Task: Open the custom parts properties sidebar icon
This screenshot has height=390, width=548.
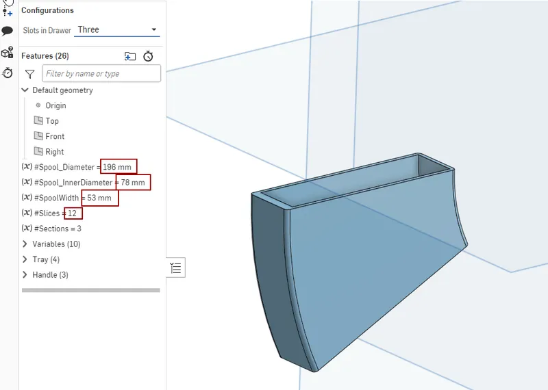Action: pos(8,53)
